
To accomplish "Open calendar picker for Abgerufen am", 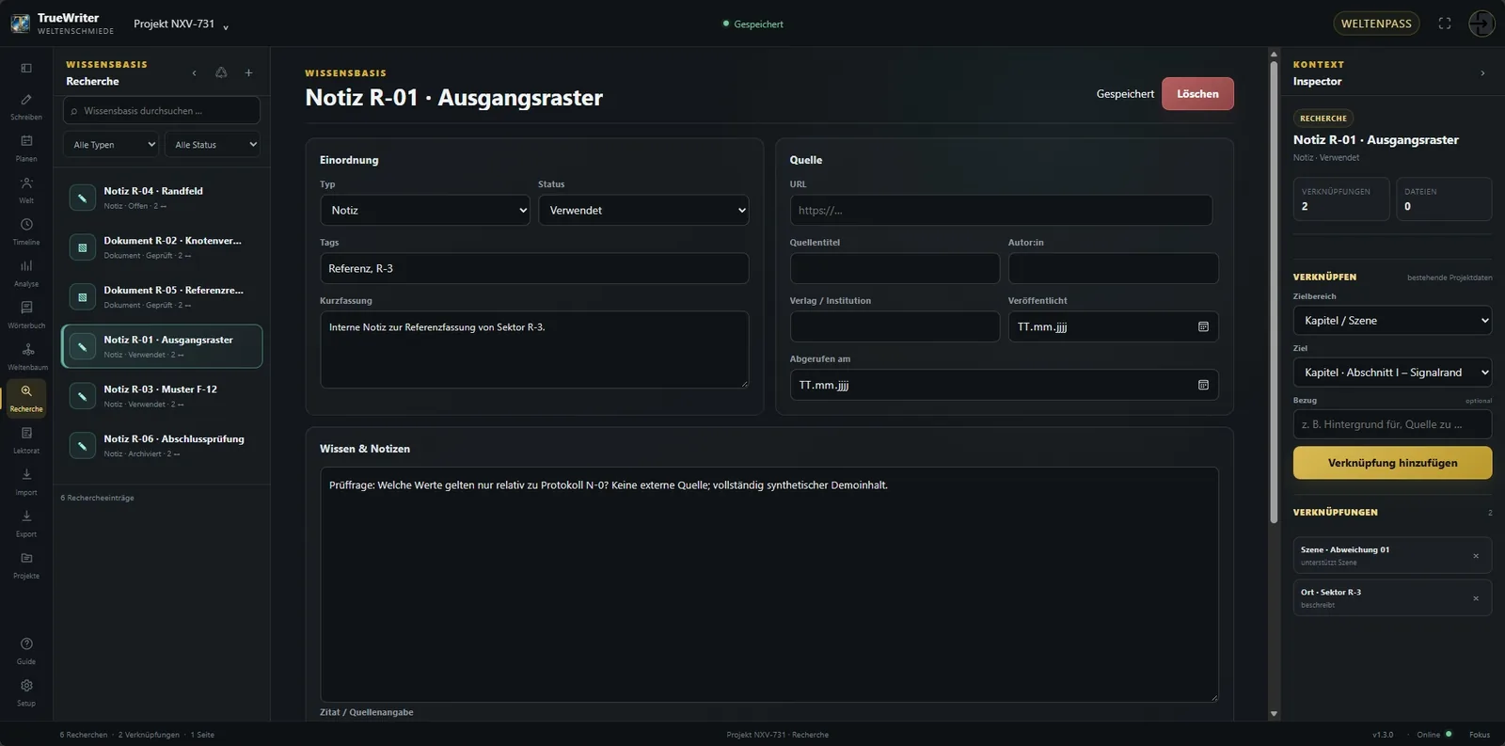I will coord(1203,385).
